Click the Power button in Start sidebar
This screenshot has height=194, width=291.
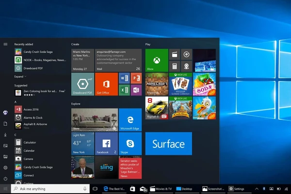pos(5,178)
